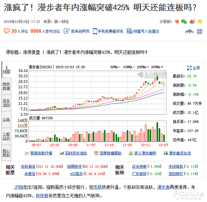Open related stock *ST高升
This screenshot has height=202, width=207.
point(76,174)
